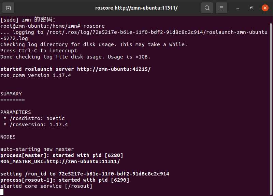Image resolution: width=273 pixels, height=196 pixels.
Task: Click the ros_comm version 1.17.4 line
Action: tap(35, 75)
